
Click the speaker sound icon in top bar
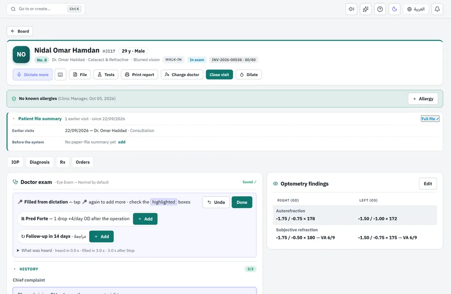[351, 9]
